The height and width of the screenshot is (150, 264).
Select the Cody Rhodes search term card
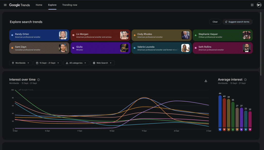[161, 35]
